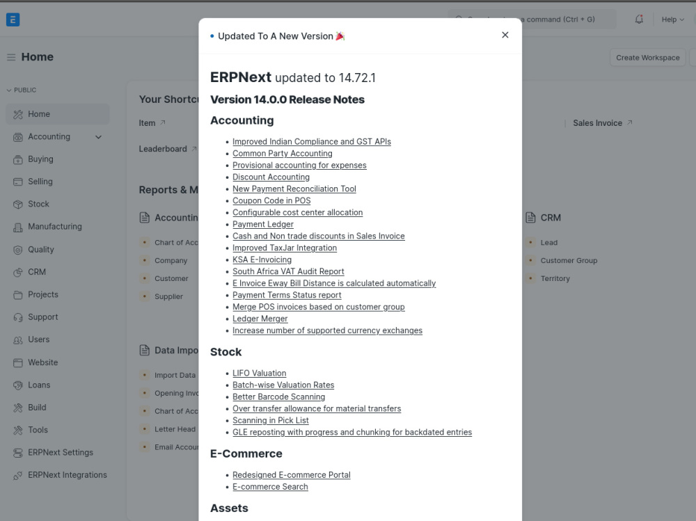This screenshot has height=521, width=696.
Task: Open the notifications bell icon
Action: tap(639, 19)
